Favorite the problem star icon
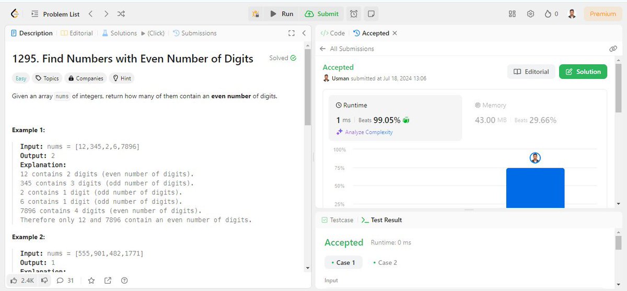627x291 pixels. [91, 281]
